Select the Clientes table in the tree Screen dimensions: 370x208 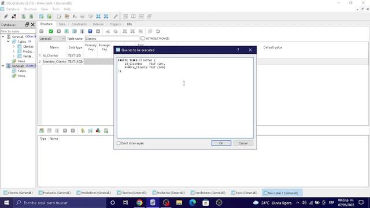coord(28,46)
